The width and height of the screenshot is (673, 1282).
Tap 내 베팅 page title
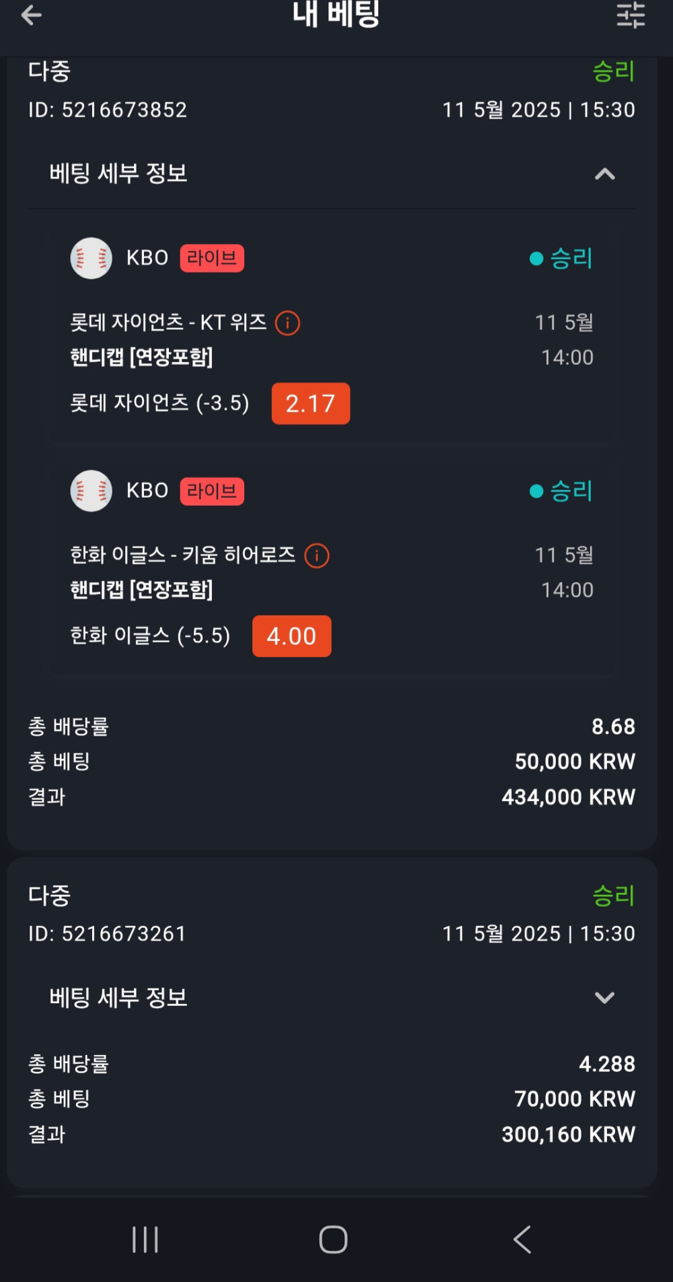click(x=336, y=15)
